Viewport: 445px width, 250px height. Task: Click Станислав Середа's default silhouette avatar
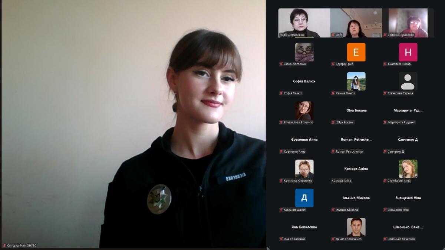(x=408, y=81)
